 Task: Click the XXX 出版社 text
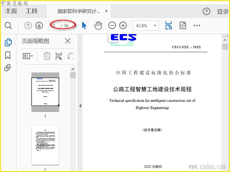tap(153, 167)
